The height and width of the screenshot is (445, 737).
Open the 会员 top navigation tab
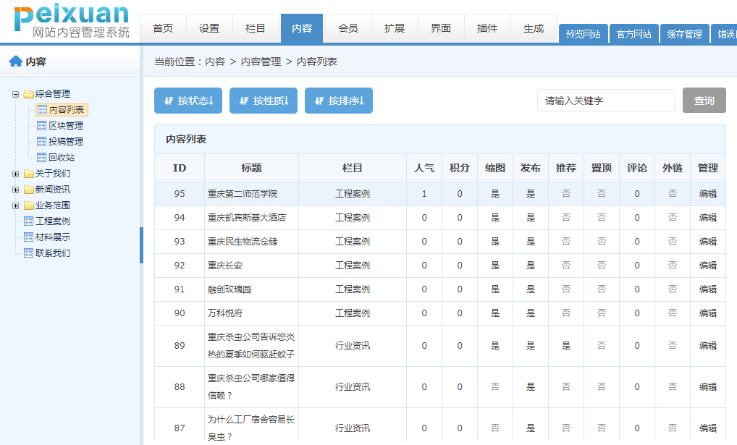click(348, 29)
